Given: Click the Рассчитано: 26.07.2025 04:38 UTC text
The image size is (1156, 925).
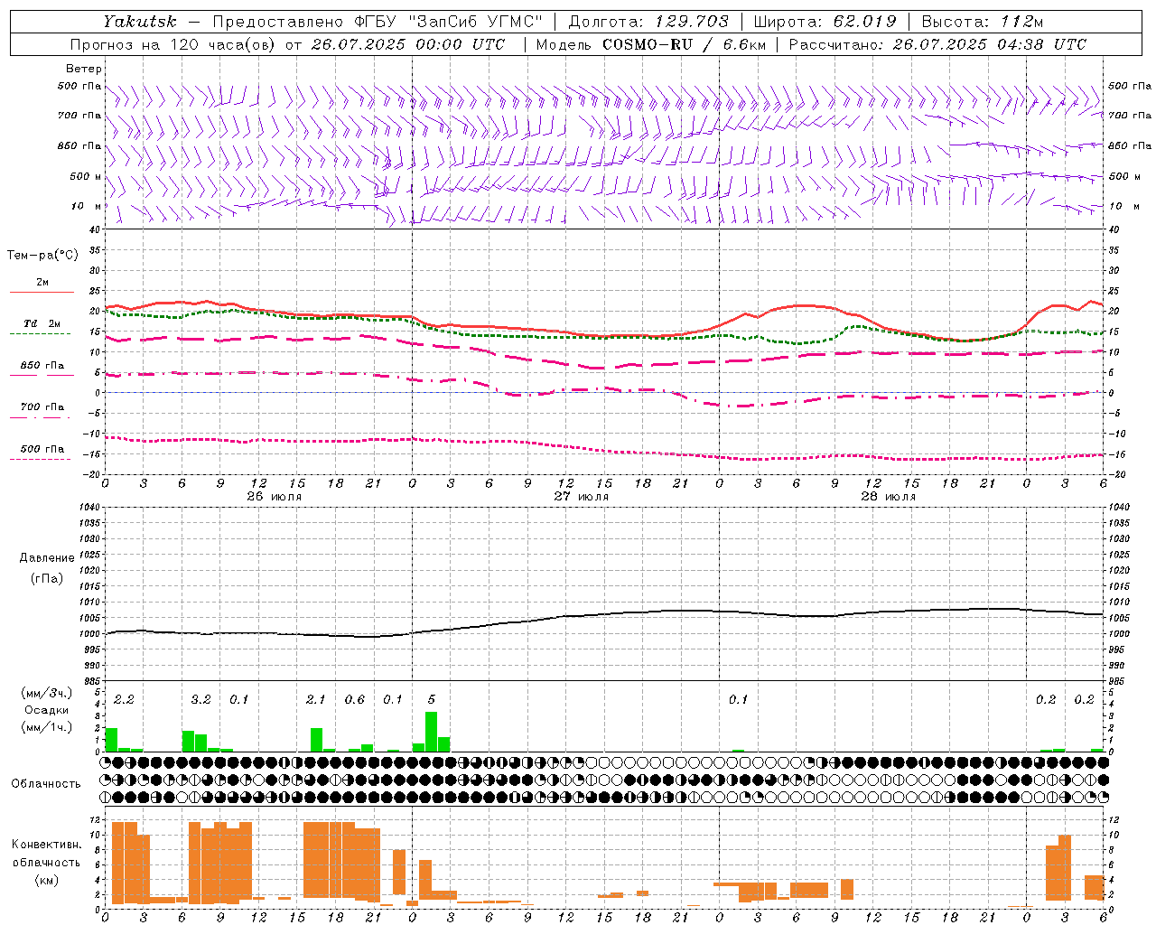Looking at the screenshot, I should coord(937,44).
